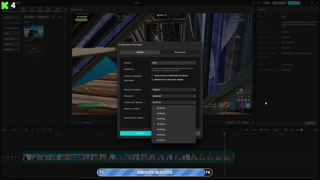Click the fullscreen icon in the player

tap(253, 122)
